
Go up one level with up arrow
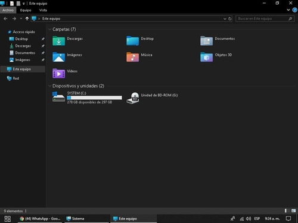coord(27,18)
